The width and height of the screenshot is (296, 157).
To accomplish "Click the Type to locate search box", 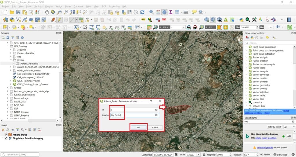I will click(21, 155).
